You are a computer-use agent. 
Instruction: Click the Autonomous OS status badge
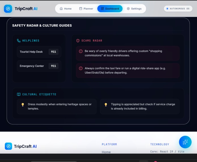[x=178, y=9]
